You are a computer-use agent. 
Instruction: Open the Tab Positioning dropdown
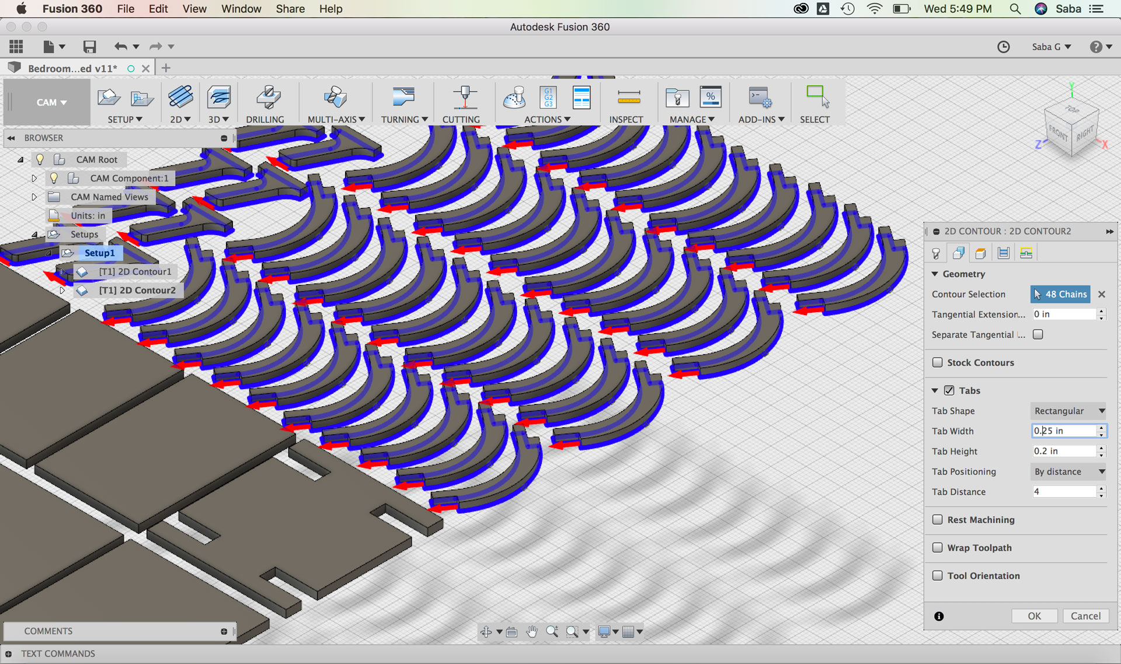coord(1068,471)
